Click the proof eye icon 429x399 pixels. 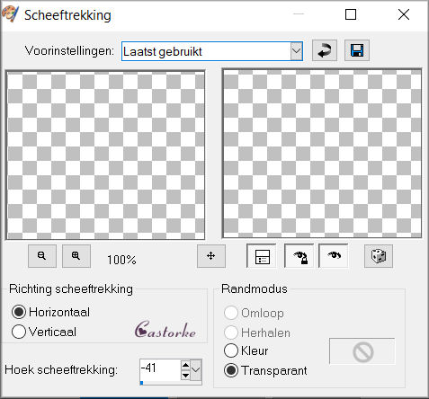[x=334, y=256]
